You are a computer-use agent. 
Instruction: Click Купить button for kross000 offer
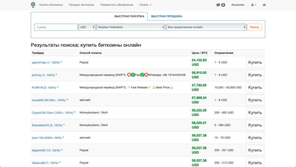255,100
